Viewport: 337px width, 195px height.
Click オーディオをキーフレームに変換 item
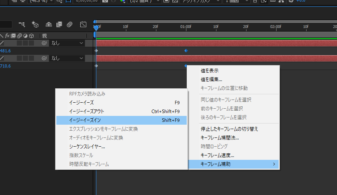[x=122, y=138]
